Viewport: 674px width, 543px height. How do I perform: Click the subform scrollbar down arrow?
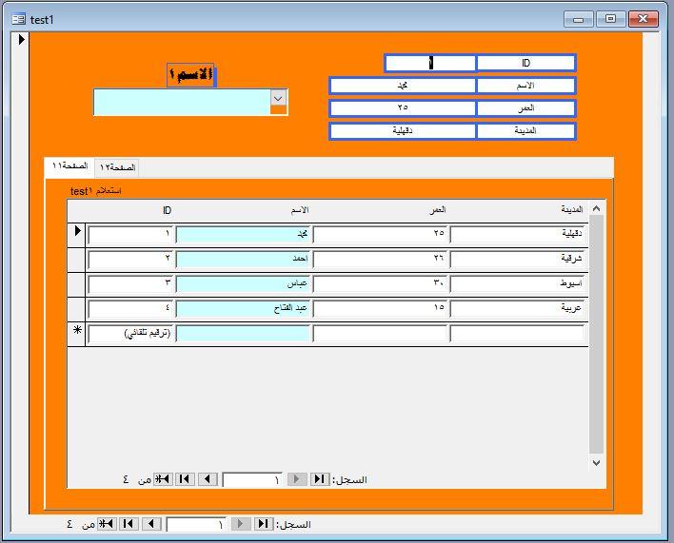[596, 462]
